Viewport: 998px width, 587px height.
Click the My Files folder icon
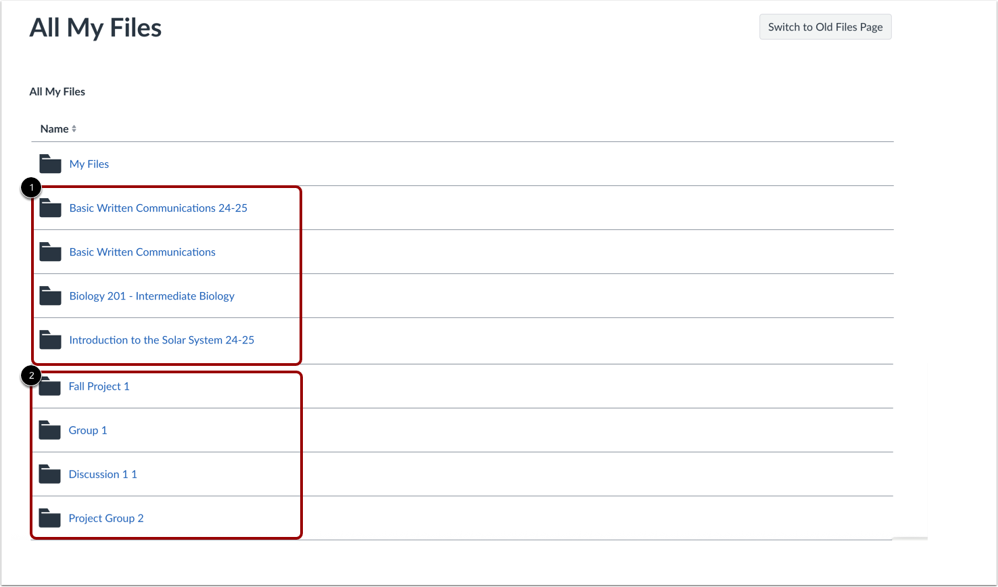(49, 164)
